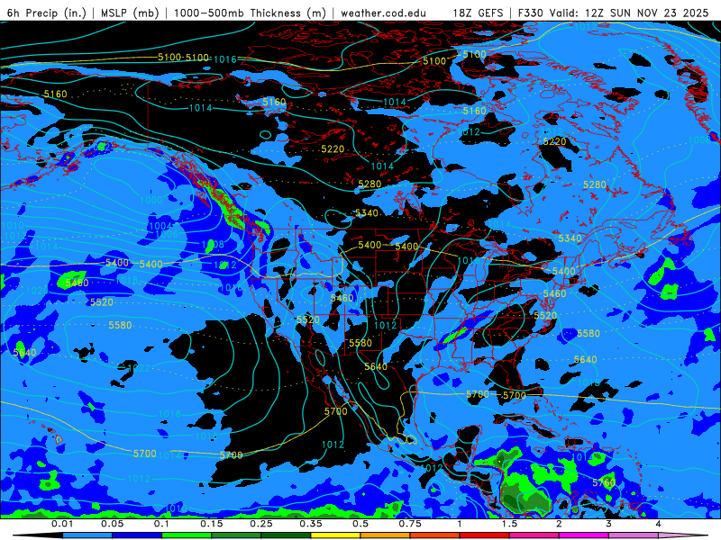
Task: Click the 'F330 Valid: 12Z SUN NOV 23 2025' text
Action: 613,13
